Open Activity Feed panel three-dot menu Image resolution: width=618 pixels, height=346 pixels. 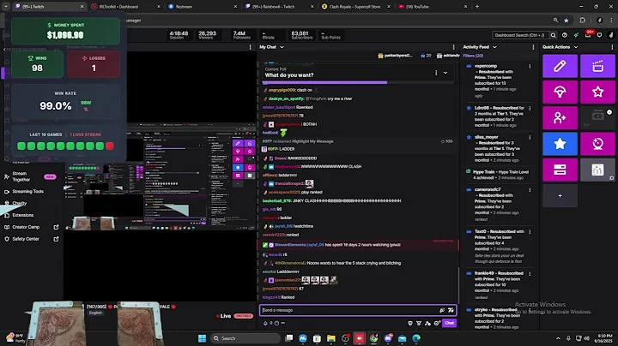pos(533,47)
